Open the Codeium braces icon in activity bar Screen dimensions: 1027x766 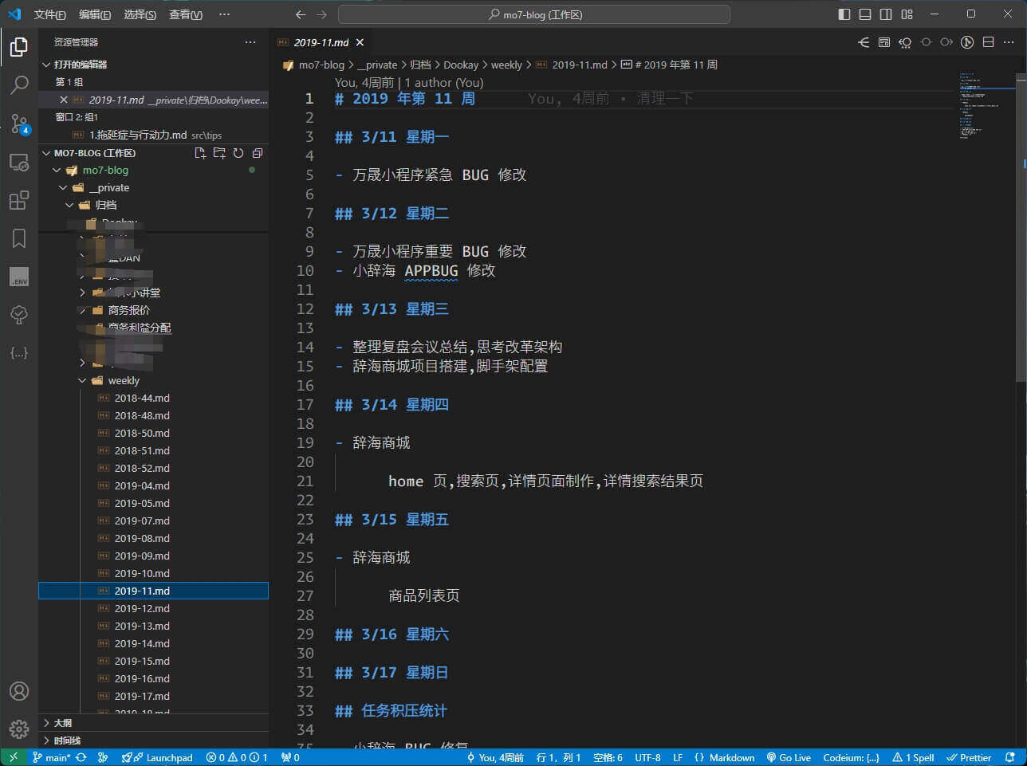click(x=19, y=352)
